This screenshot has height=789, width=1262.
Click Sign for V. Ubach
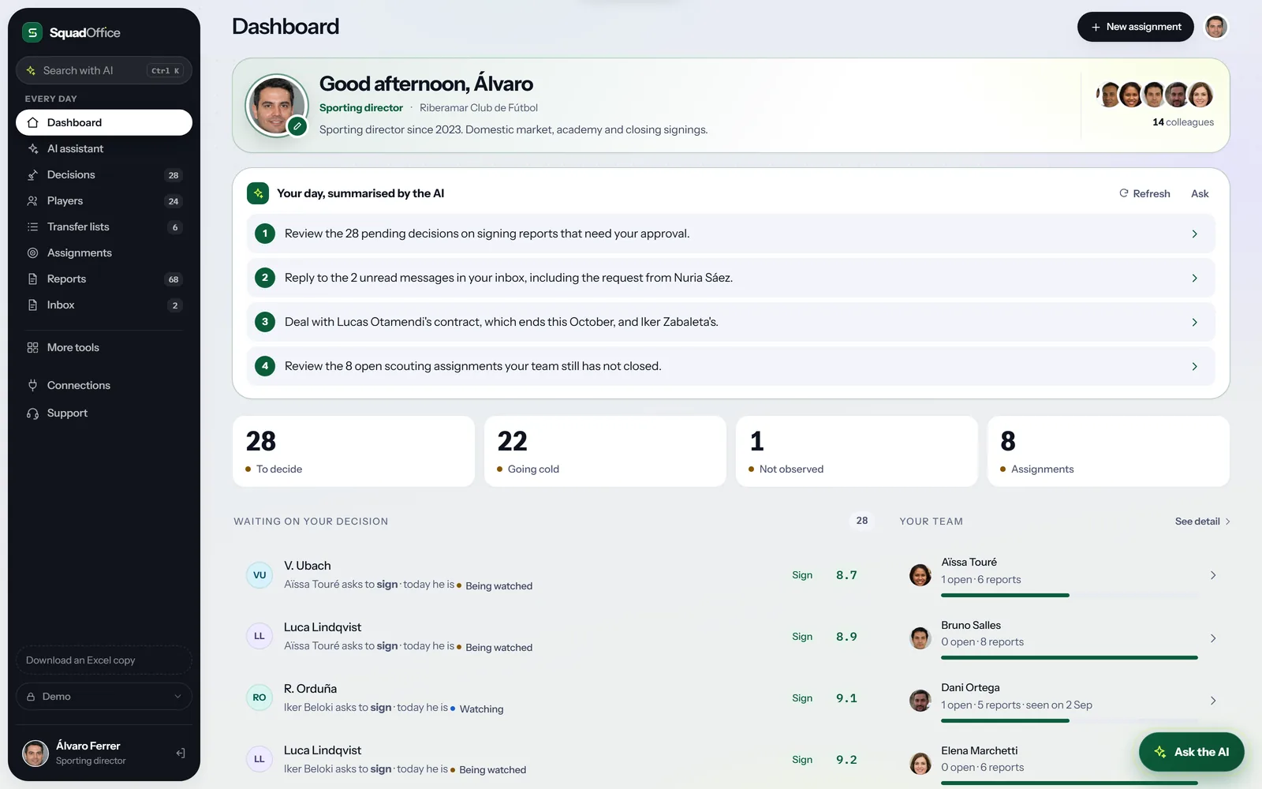pos(802,575)
